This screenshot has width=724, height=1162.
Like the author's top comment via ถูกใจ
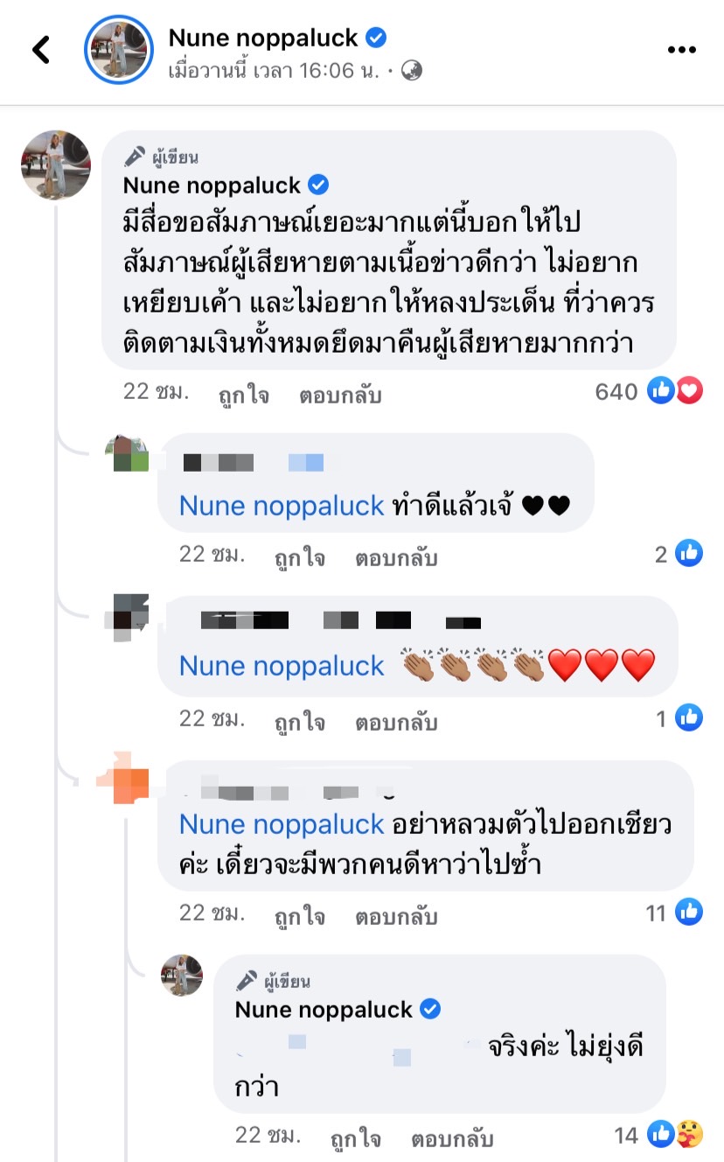[245, 395]
